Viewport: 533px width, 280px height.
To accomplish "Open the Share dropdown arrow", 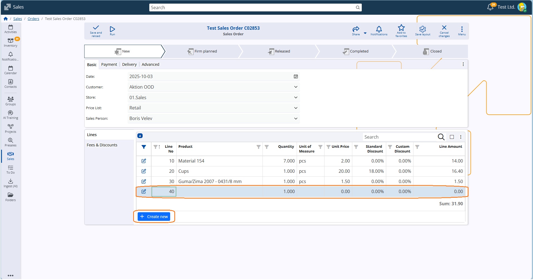I will (x=365, y=33).
